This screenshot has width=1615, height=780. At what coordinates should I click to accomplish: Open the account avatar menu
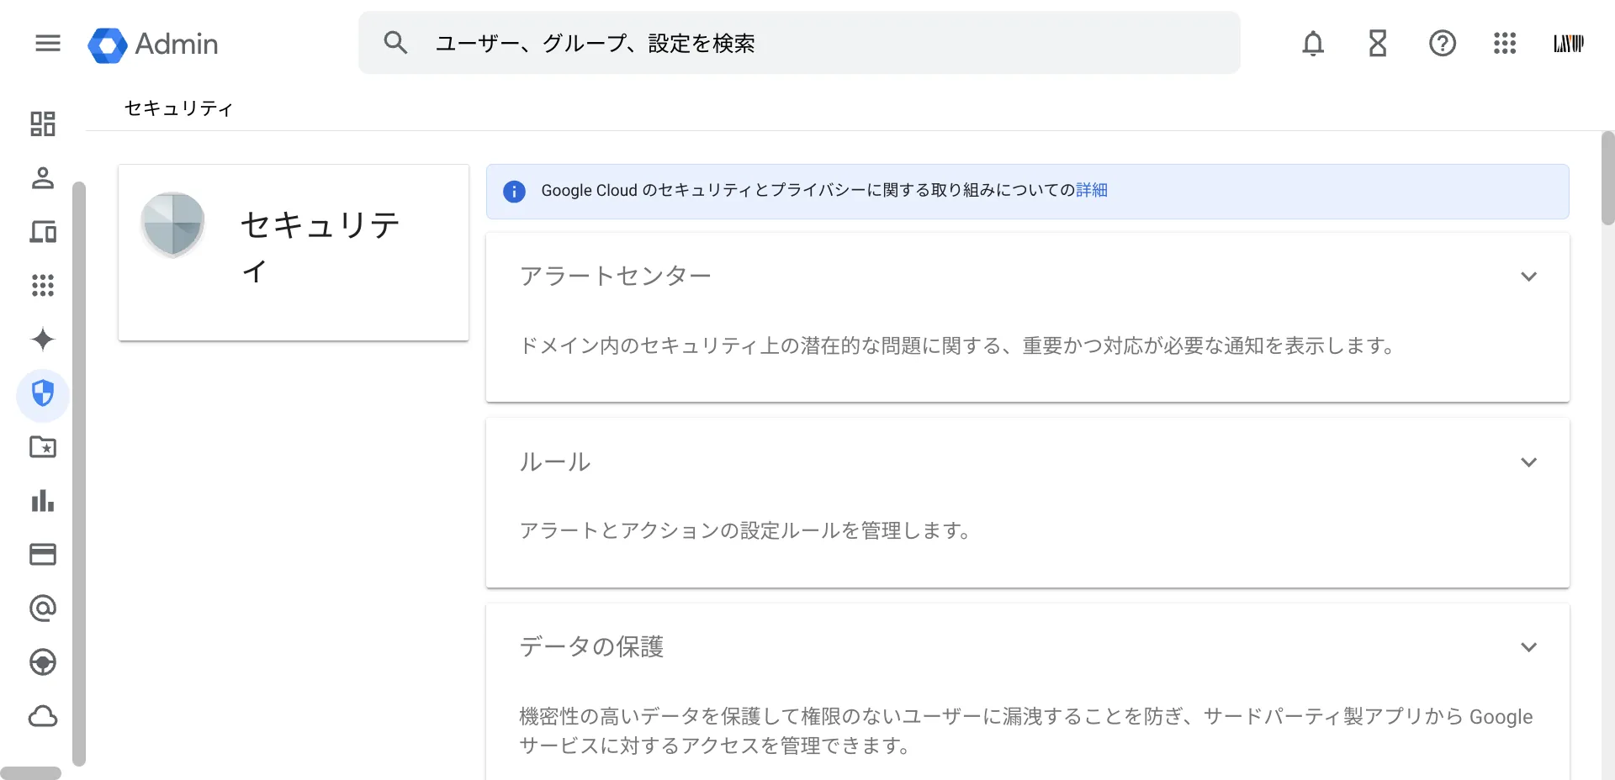[1569, 43]
